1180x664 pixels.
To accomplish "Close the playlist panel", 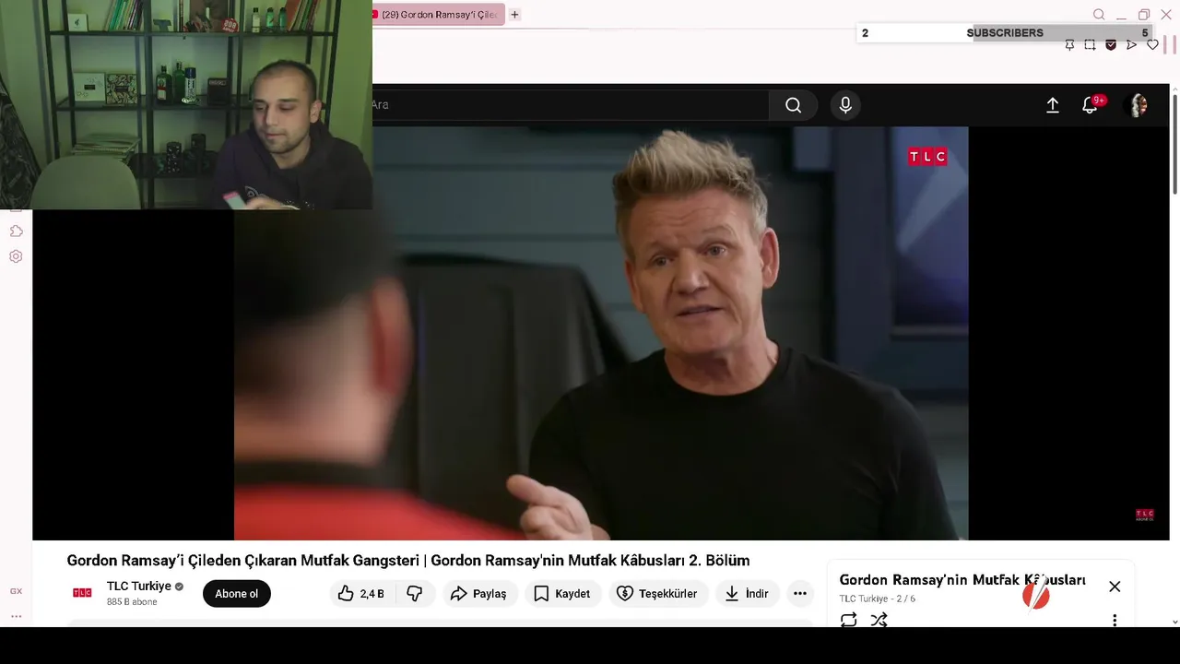I will click(x=1115, y=587).
